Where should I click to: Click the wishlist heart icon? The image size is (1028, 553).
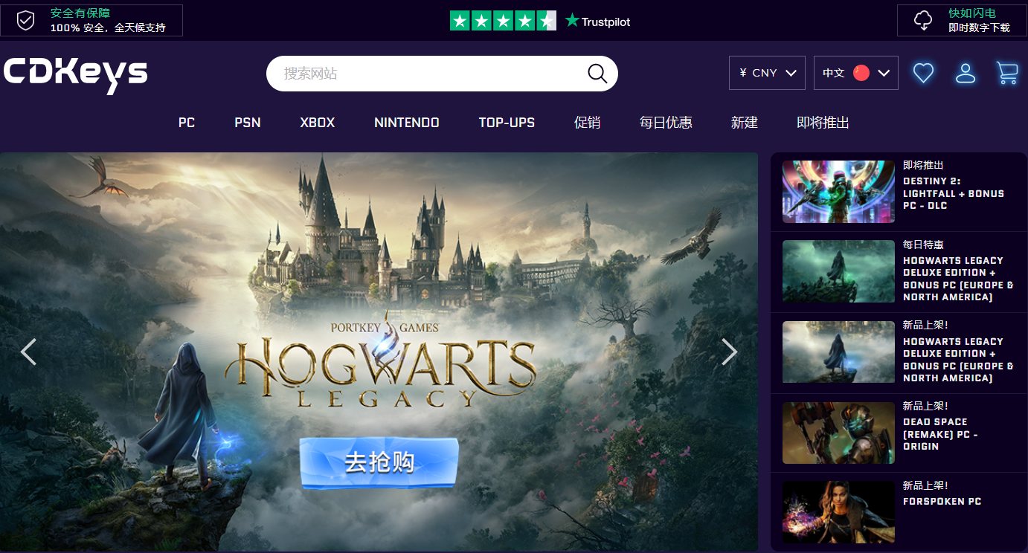923,73
